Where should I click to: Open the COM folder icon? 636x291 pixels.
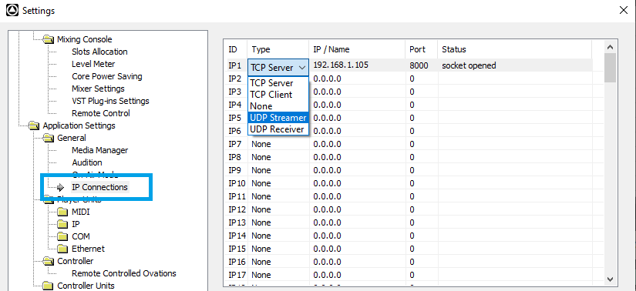coord(63,236)
